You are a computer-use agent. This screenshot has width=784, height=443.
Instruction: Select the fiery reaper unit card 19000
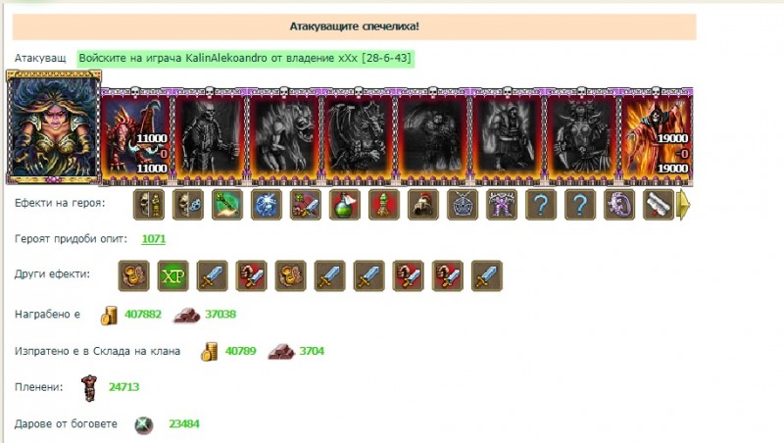click(656, 136)
